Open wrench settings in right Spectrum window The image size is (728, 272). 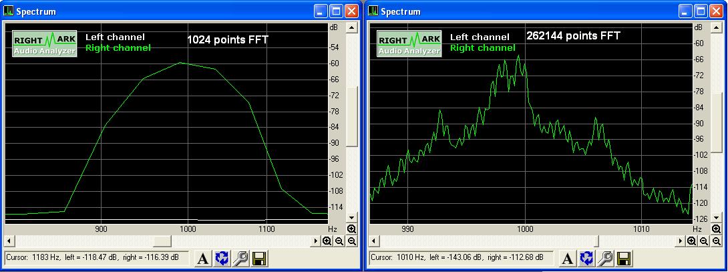[605, 259]
